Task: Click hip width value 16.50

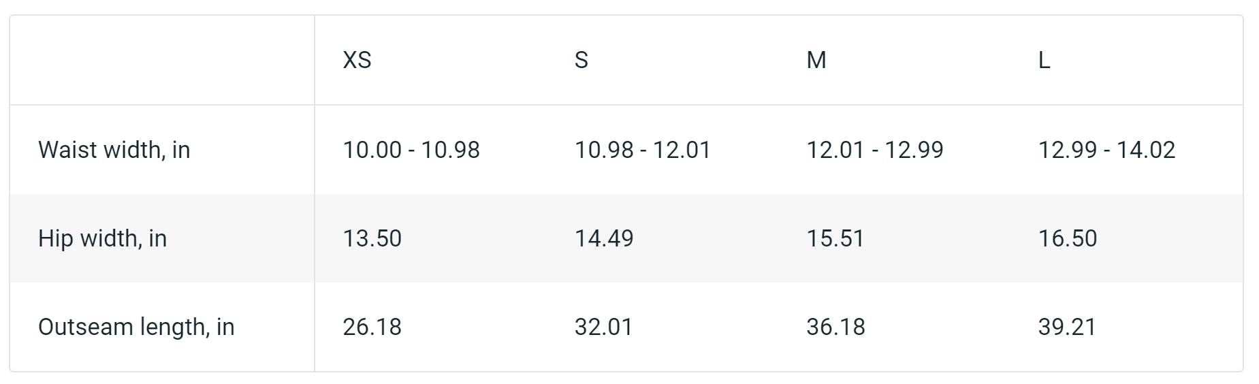Action: point(1067,238)
